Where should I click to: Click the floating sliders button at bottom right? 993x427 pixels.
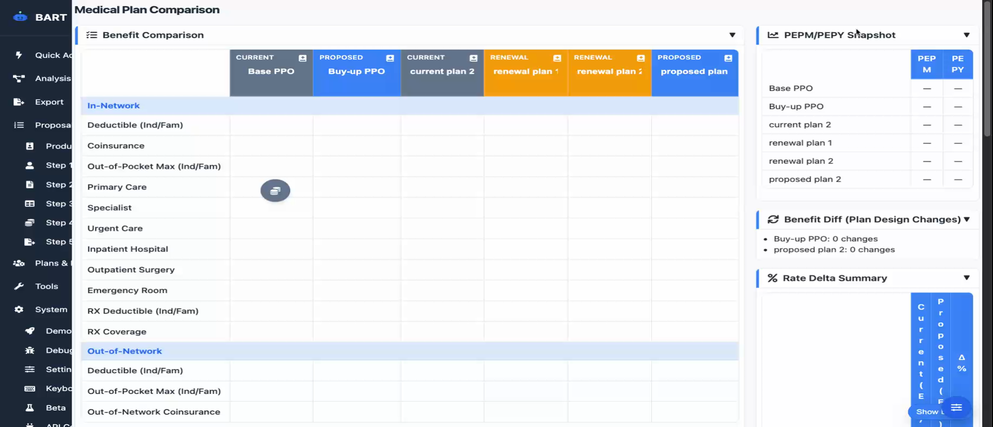[956, 407]
